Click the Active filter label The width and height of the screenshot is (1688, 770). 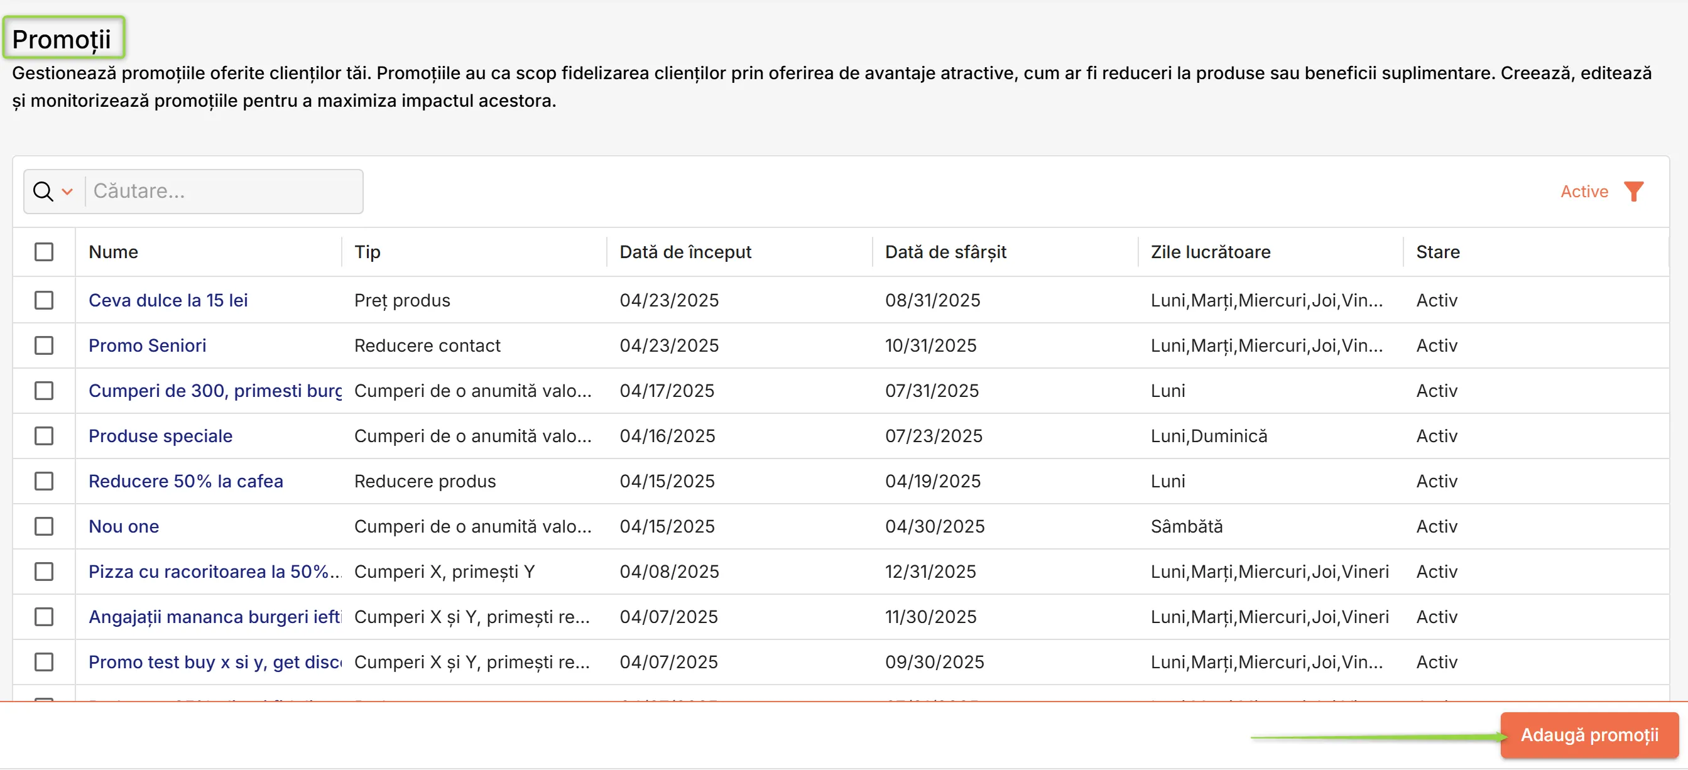(1584, 192)
